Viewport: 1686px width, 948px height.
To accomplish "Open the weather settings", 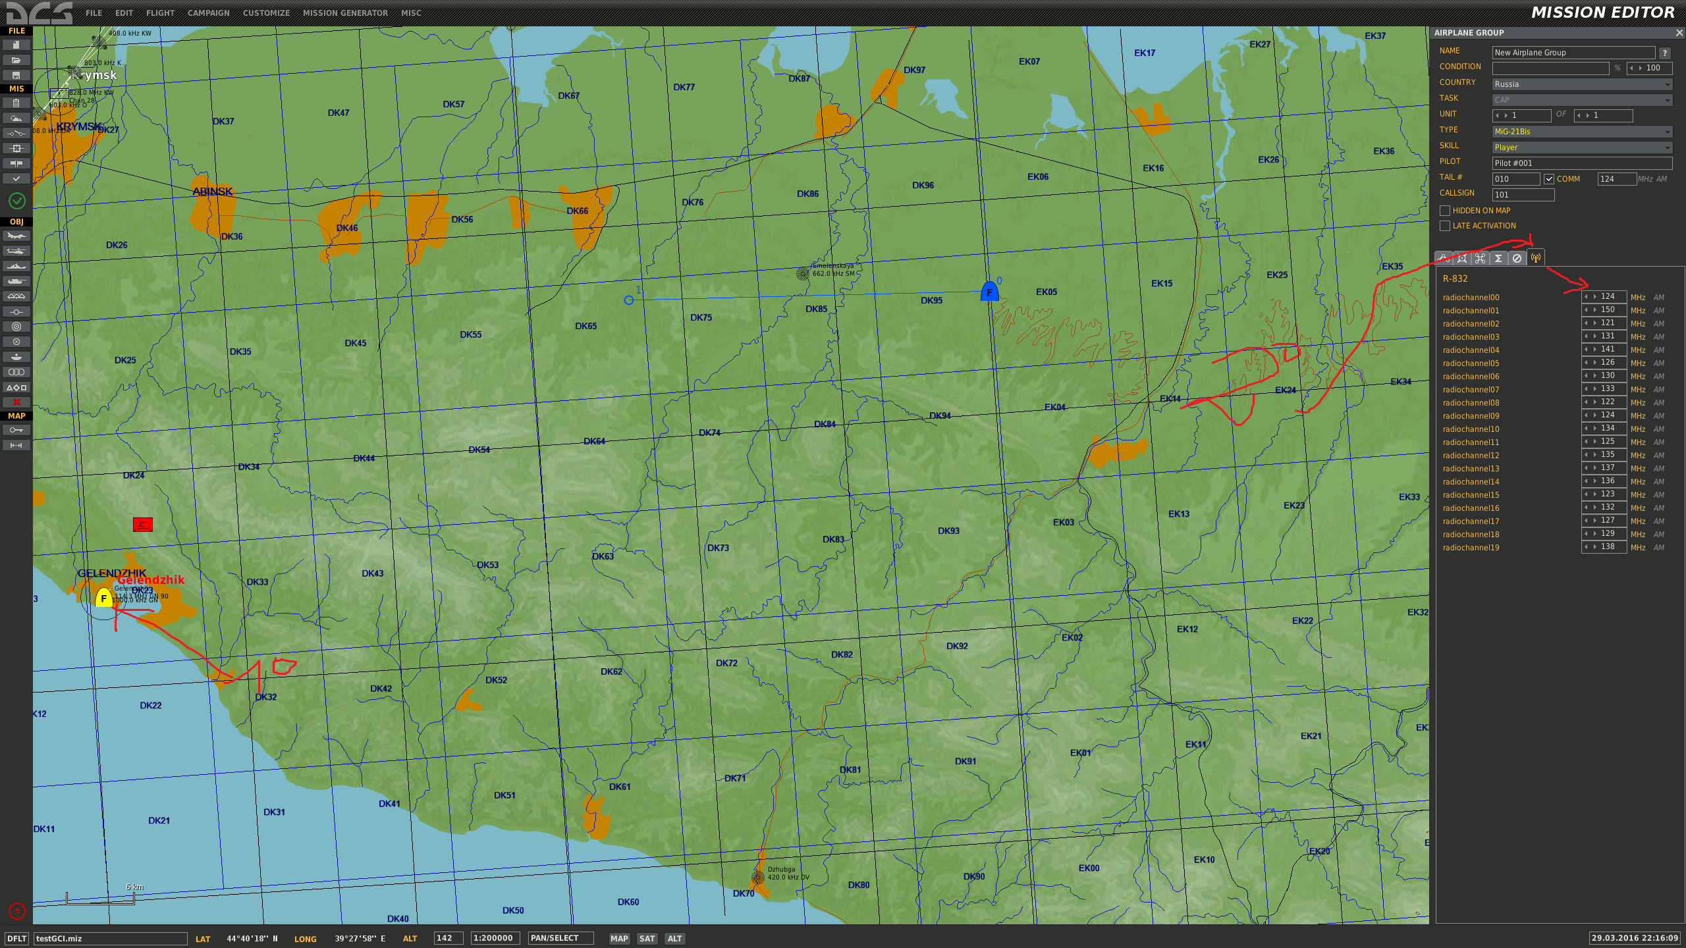I will click(16, 118).
